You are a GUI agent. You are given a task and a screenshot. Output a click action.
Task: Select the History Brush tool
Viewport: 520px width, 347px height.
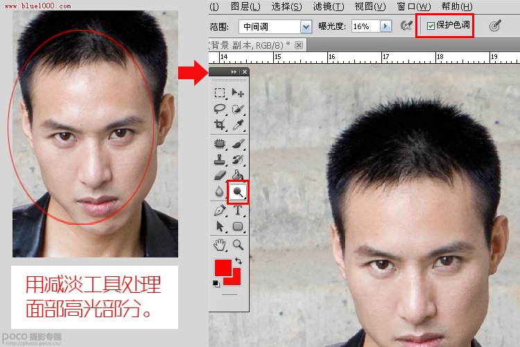[238, 160]
